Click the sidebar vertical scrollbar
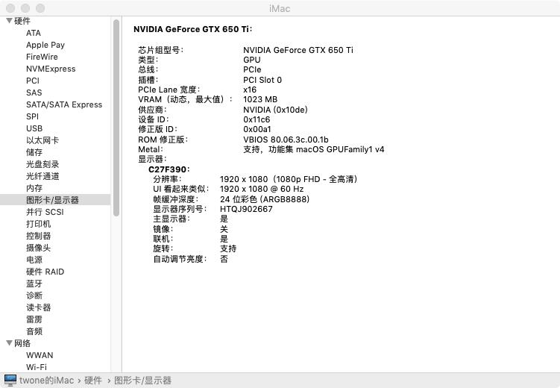The image size is (560, 388). (x=116, y=118)
